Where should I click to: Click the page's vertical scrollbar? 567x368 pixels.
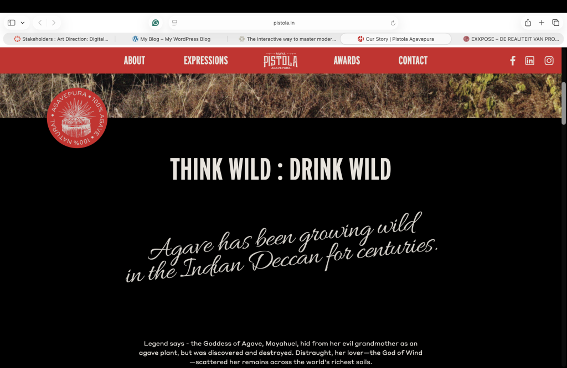coord(564,103)
